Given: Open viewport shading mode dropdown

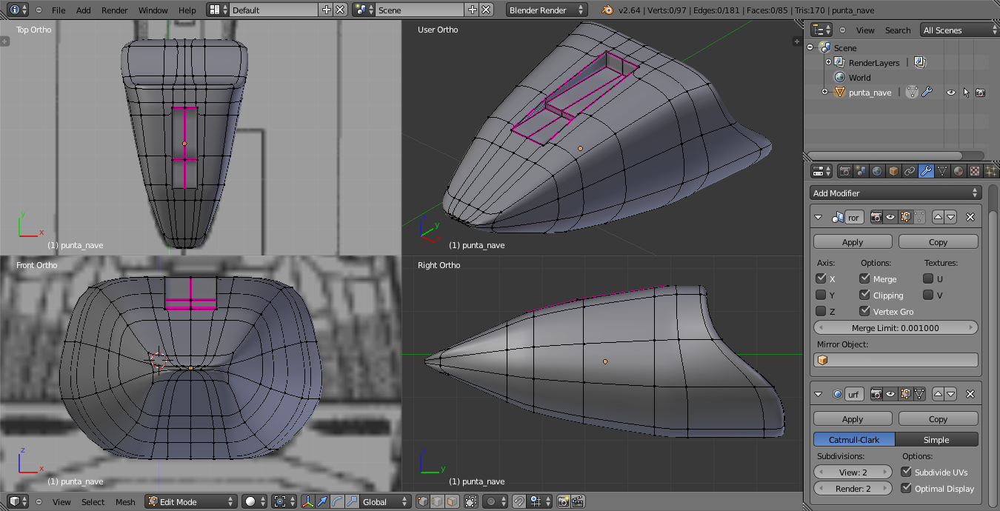Looking at the screenshot, I should pos(255,501).
